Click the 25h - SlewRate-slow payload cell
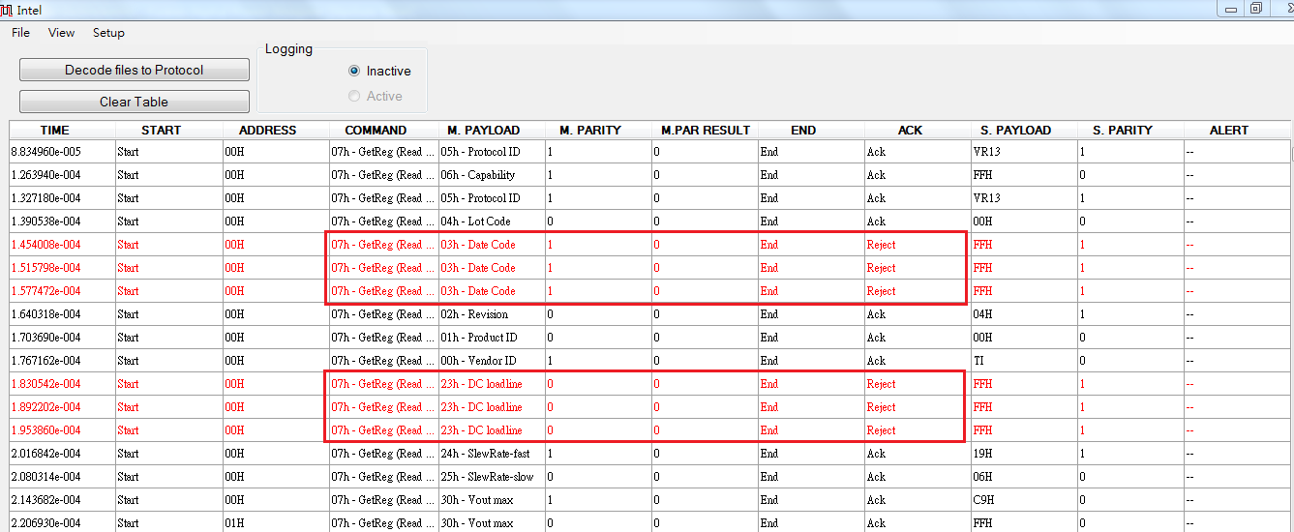 click(492, 477)
